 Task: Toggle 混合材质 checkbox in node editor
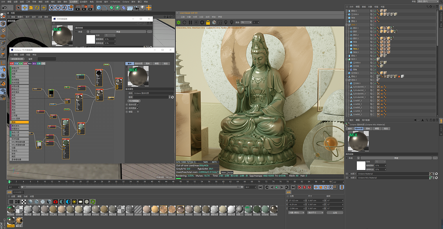click(x=138, y=104)
